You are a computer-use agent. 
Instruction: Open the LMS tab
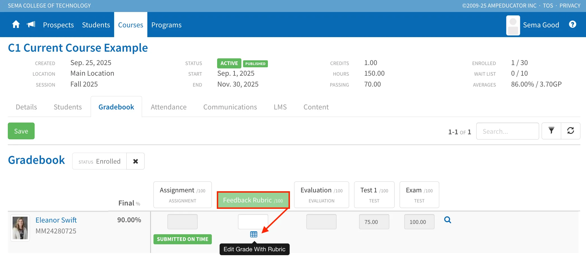280,107
